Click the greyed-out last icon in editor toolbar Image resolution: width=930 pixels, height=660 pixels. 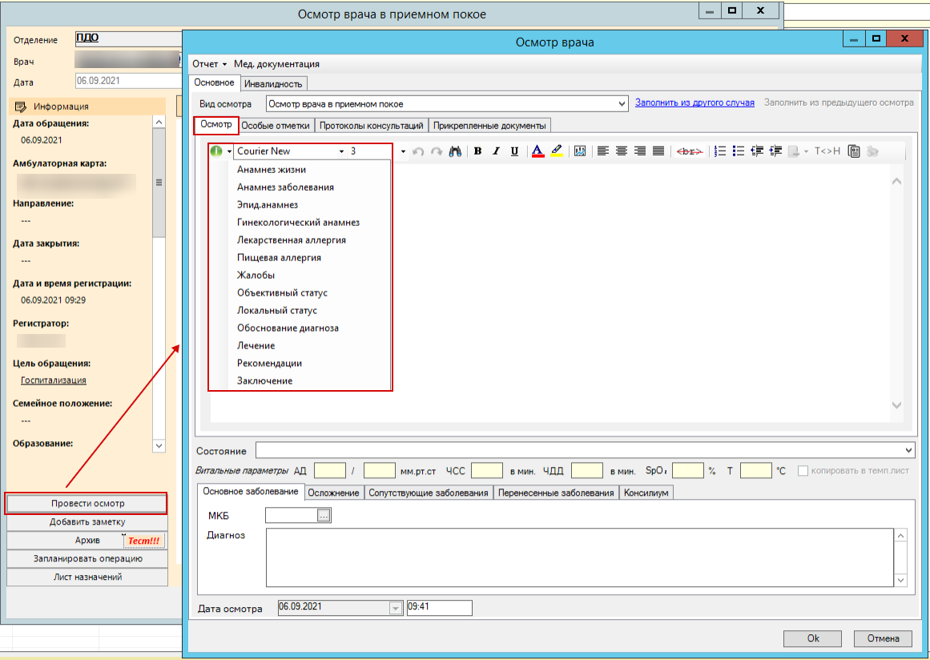872,152
